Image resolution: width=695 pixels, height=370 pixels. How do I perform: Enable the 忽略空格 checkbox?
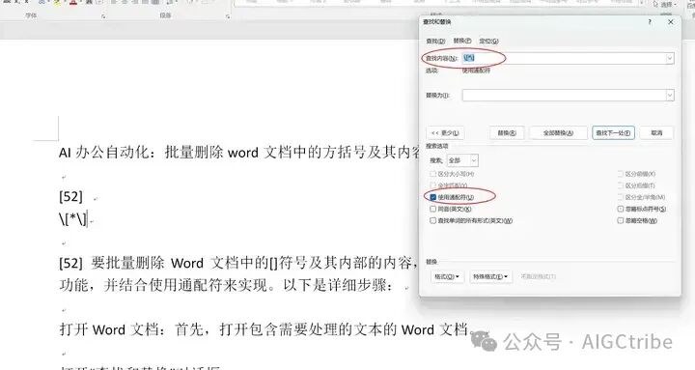[x=621, y=220]
